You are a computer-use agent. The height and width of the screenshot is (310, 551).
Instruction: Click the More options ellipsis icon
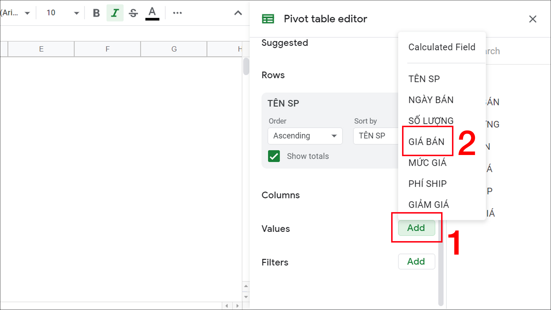177,13
